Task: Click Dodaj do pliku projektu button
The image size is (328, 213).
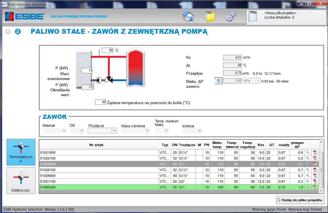Action: coord(300,200)
